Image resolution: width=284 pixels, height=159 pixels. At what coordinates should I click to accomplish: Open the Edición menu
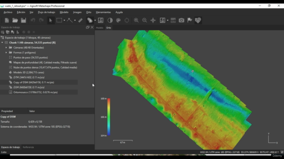(21, 12)
